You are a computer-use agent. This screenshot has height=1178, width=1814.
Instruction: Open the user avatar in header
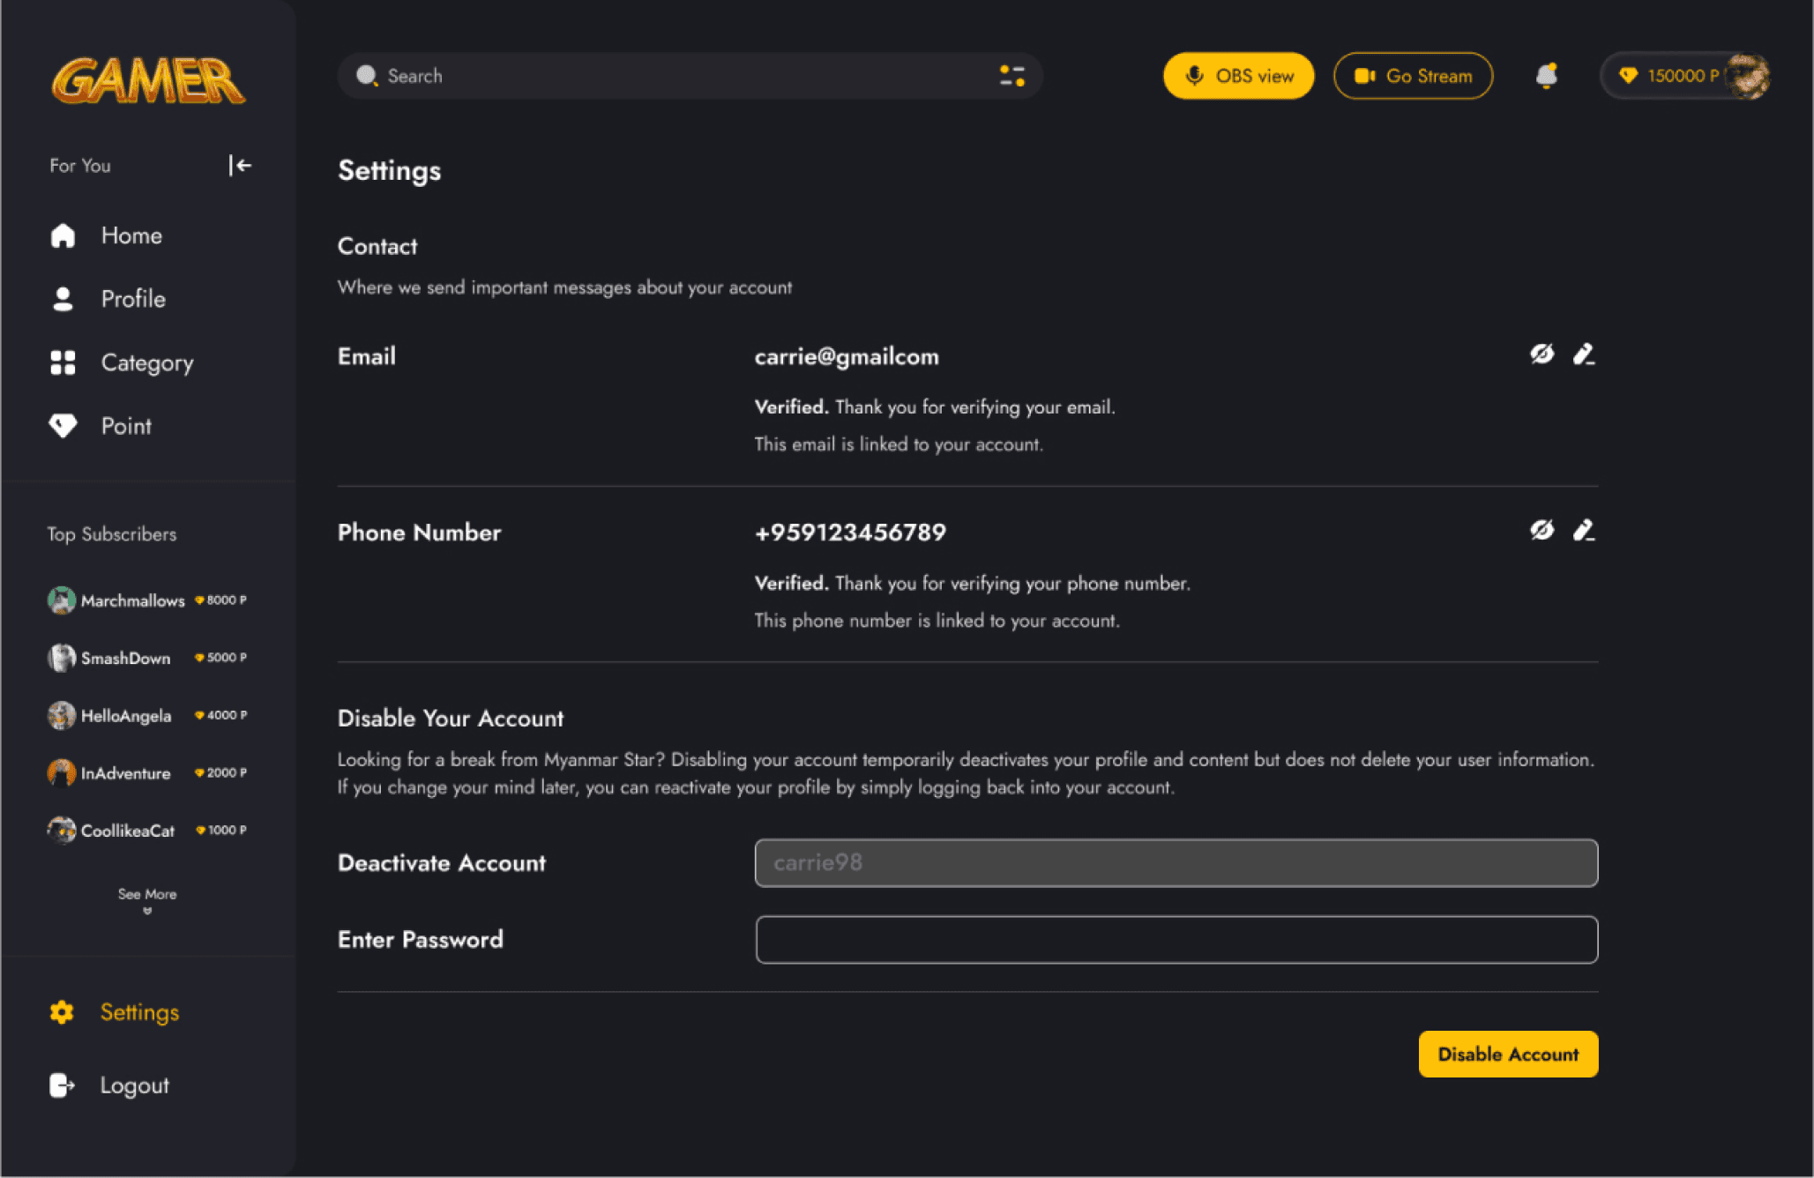1747,76
